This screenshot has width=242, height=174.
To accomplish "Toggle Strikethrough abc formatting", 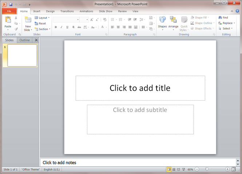I will point(79,27).
